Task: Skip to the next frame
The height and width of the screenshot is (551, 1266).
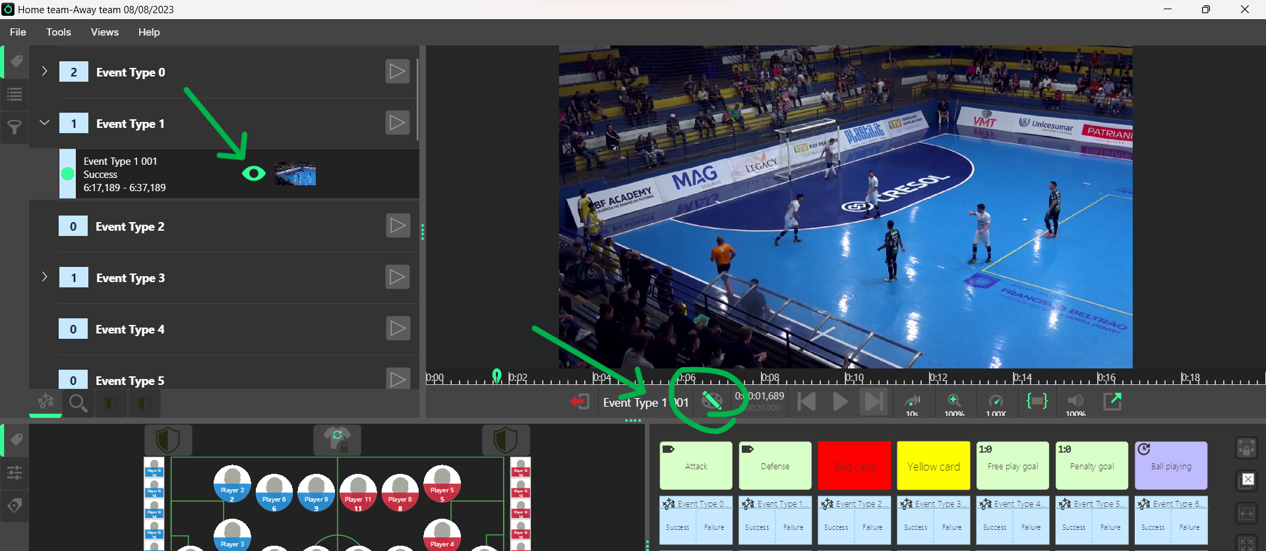Action: [874, 401]
